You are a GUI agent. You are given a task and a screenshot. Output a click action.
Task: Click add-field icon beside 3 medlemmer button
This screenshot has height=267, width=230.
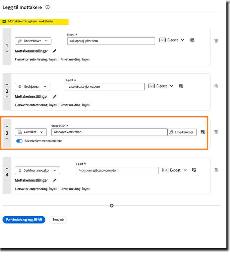click(x=203, y=132)
